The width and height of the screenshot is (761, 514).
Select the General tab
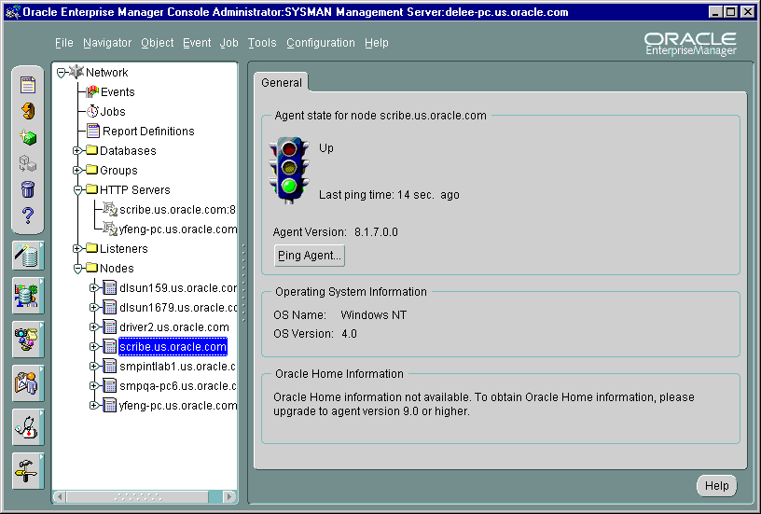click(x=282, y=82)
